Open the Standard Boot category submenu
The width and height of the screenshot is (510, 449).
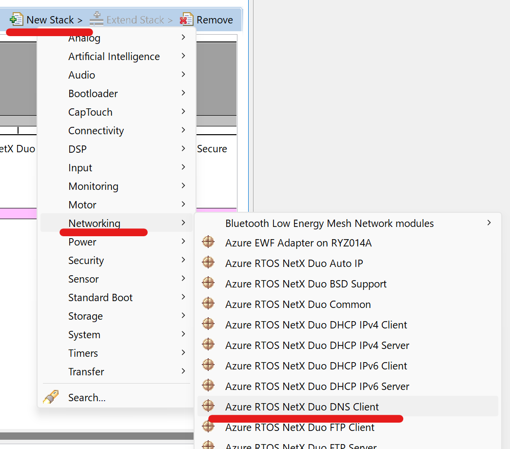click(x=117, y=298)
